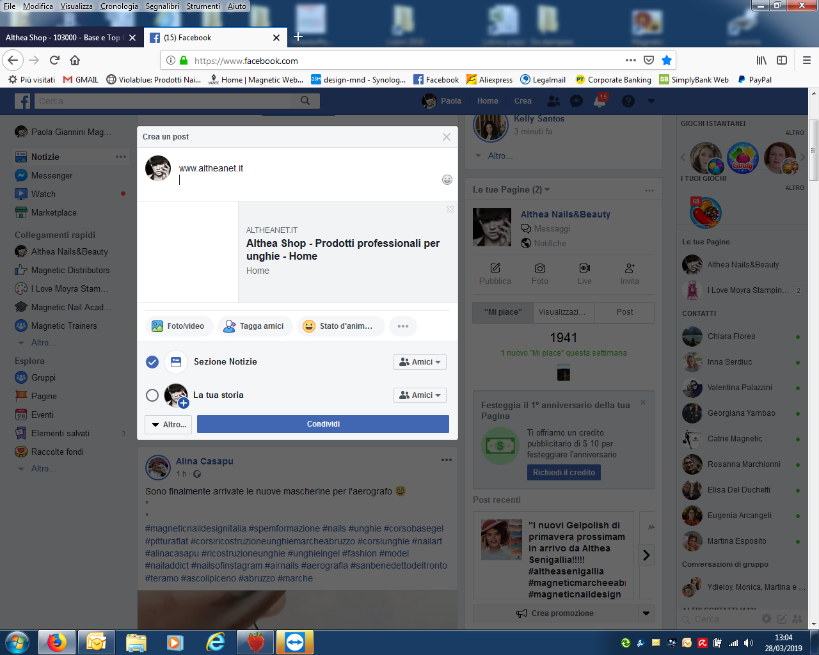Open the Facebook help question mark icon
The width and height of the screenshot is (819, 655).
click(x=628, y=101)
